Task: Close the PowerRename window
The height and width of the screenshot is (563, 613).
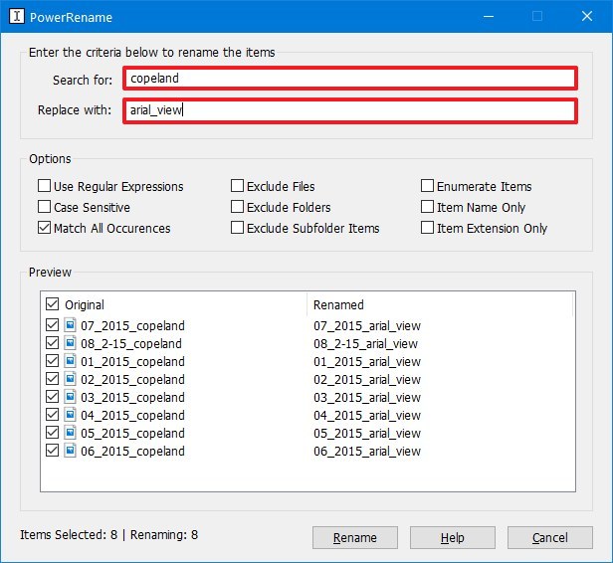Action: pos(587,16)
